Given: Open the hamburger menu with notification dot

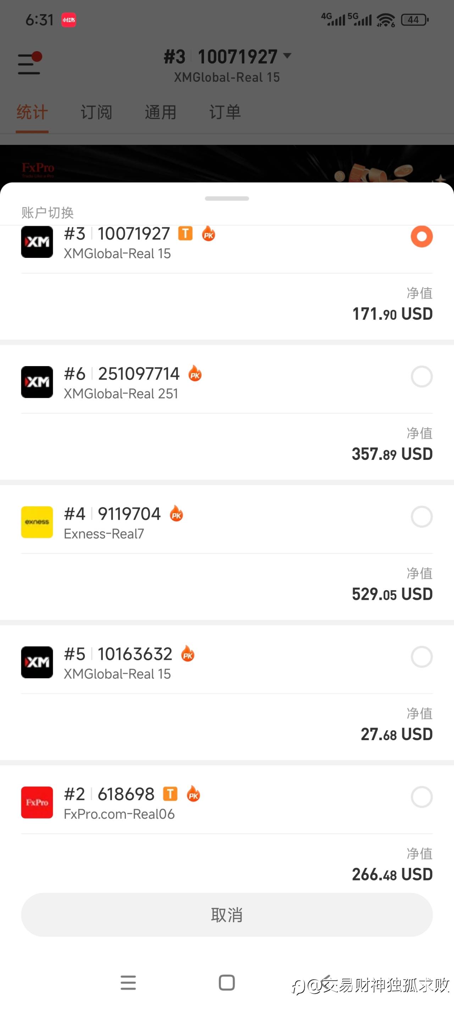Looking at the screenshot, I should 29,64.
